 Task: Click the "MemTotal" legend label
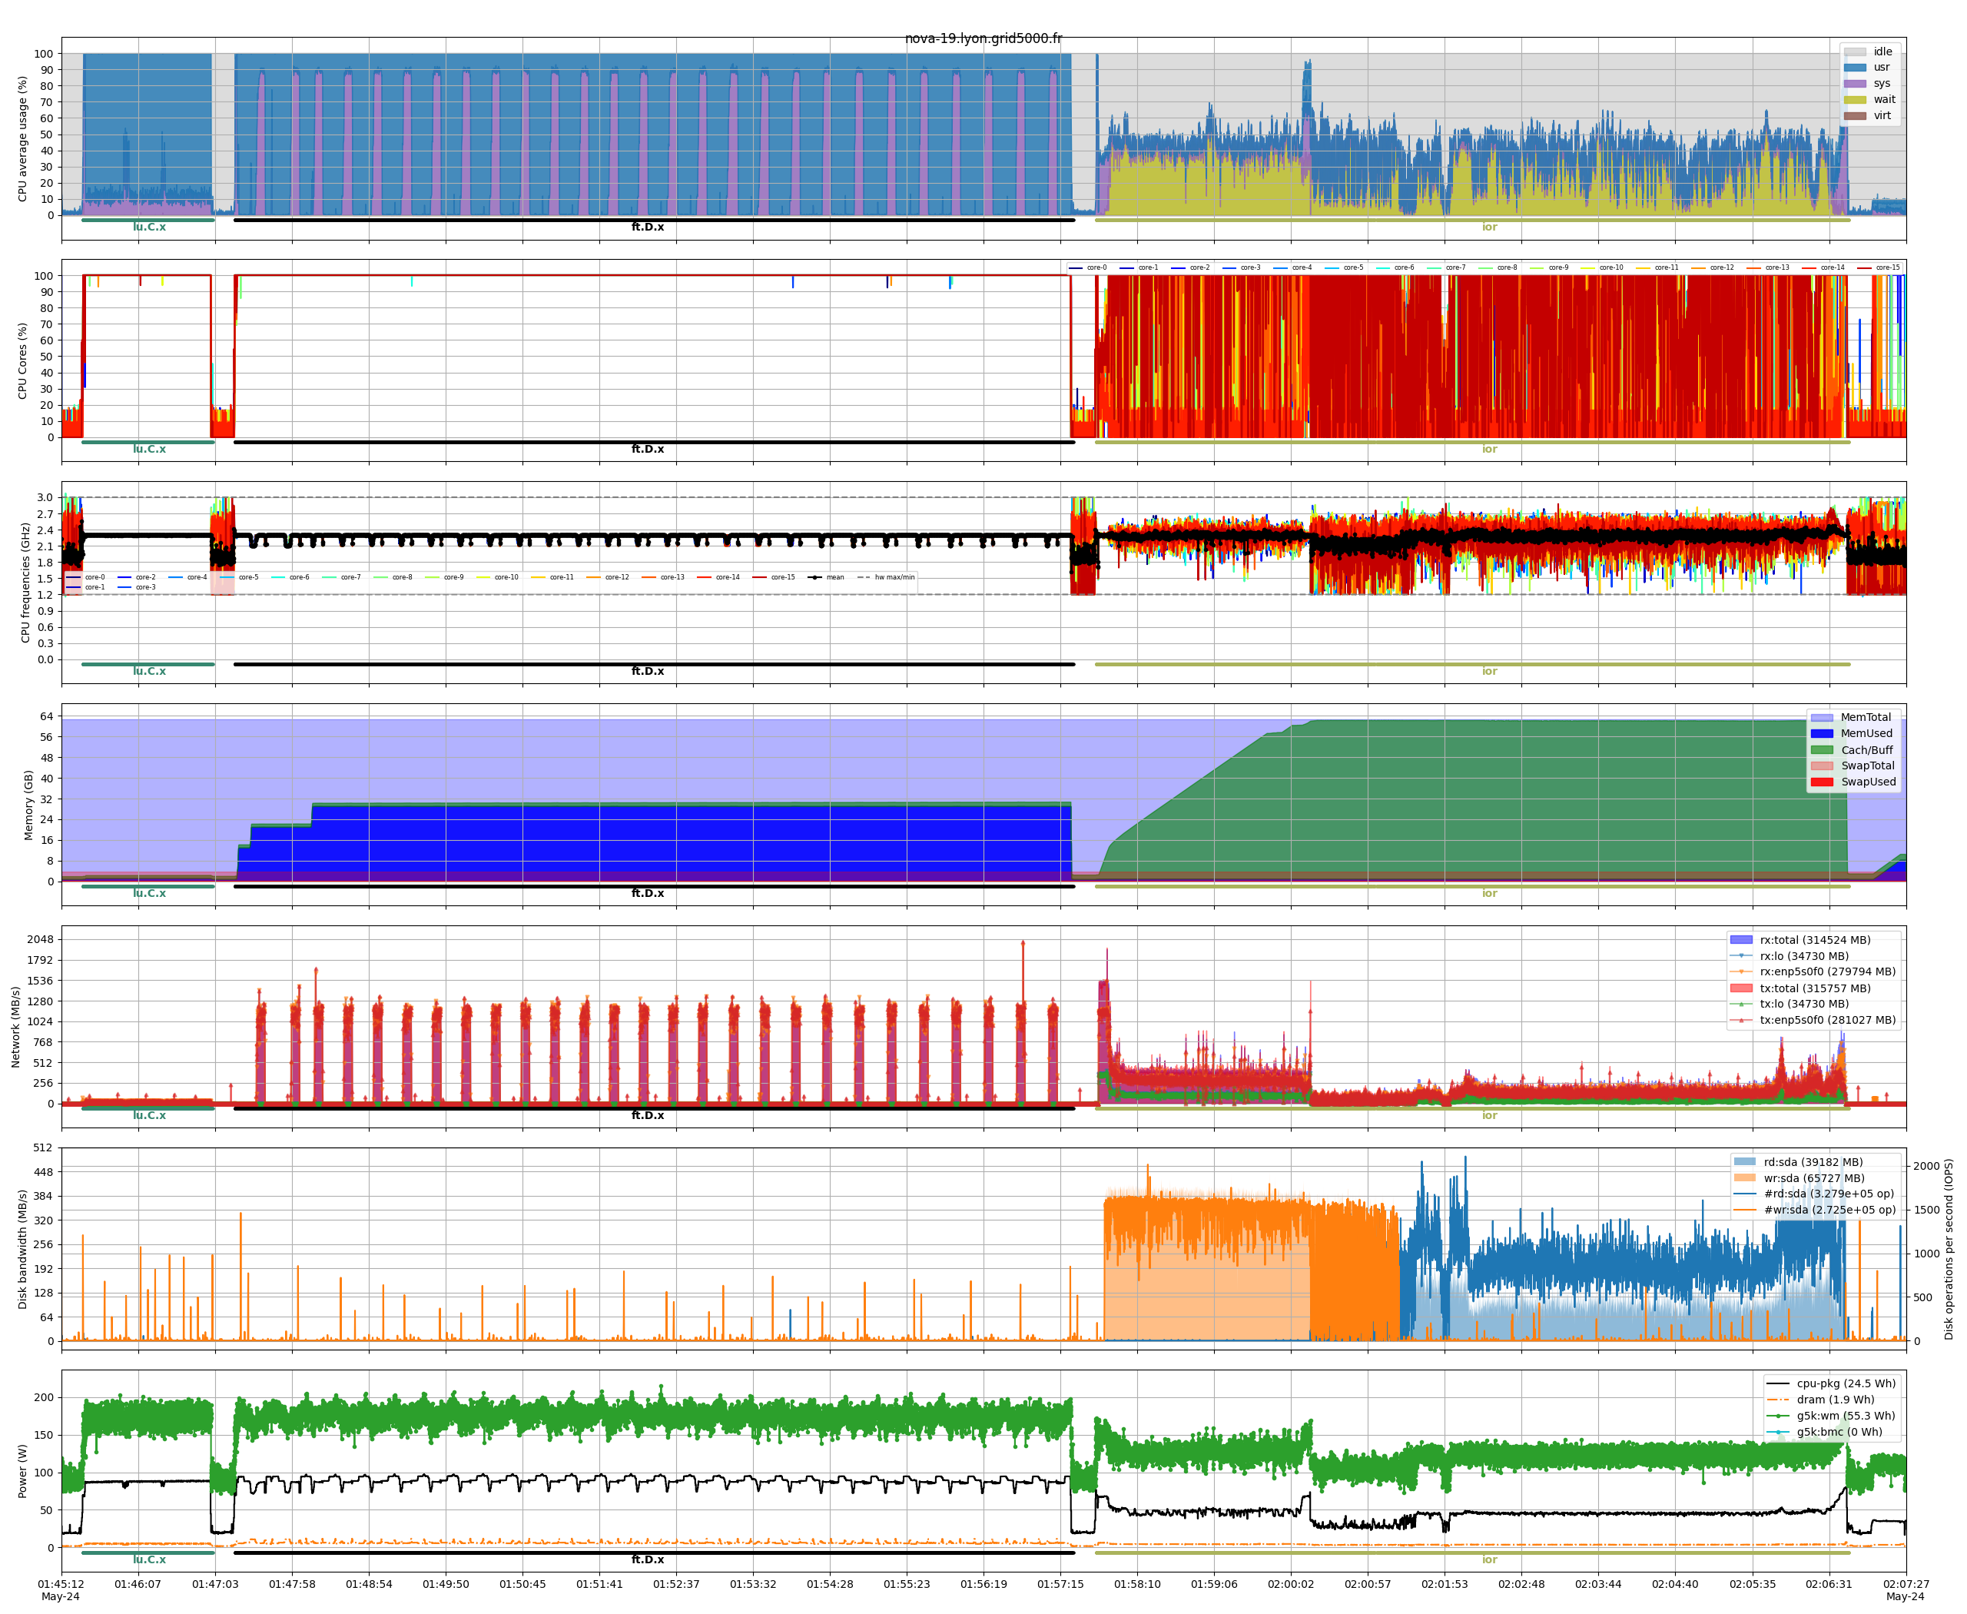point(1866,718)
